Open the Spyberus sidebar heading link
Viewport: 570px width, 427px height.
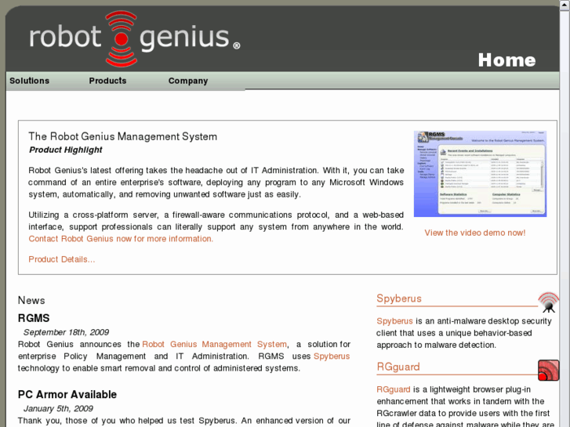coord(399,299)
